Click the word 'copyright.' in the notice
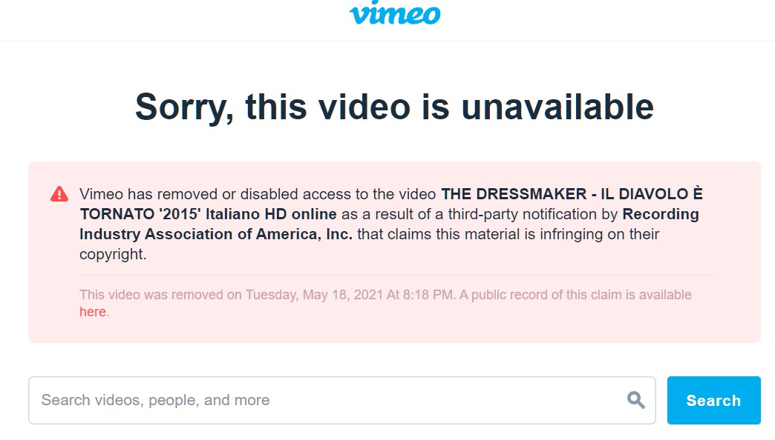This screenshot has width=775, height=440. [113, 254]
